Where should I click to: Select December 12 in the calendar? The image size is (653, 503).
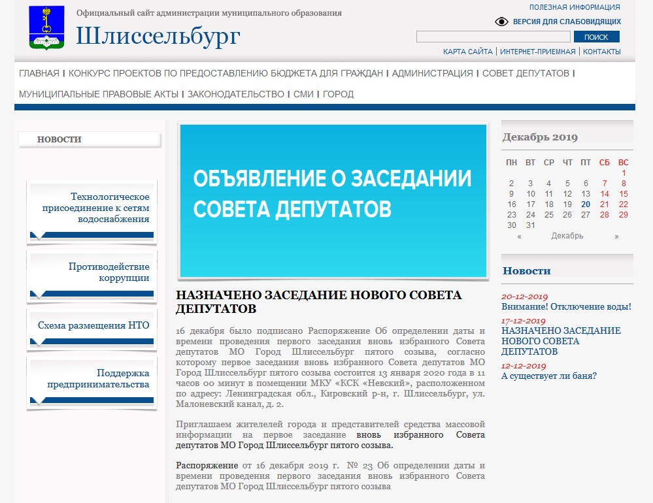pos(567,194)
